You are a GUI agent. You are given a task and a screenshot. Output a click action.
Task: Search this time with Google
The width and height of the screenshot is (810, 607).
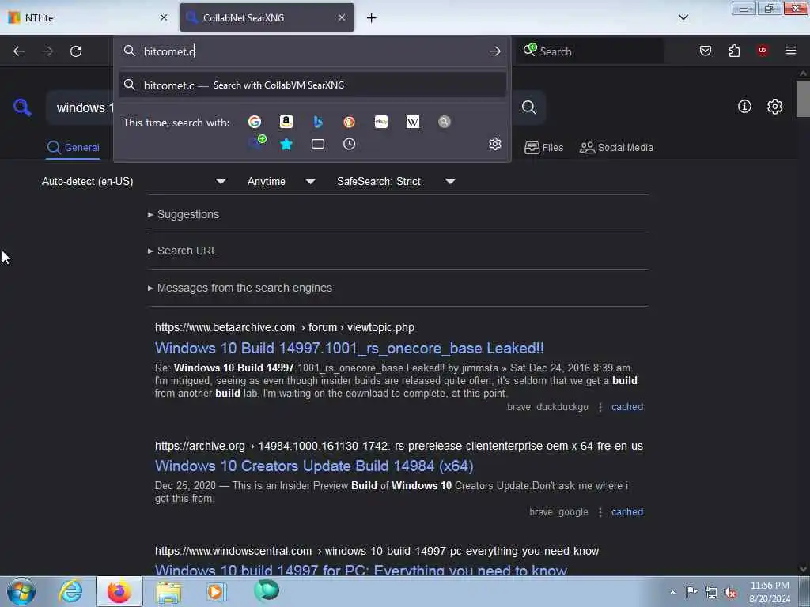(255, 122)
